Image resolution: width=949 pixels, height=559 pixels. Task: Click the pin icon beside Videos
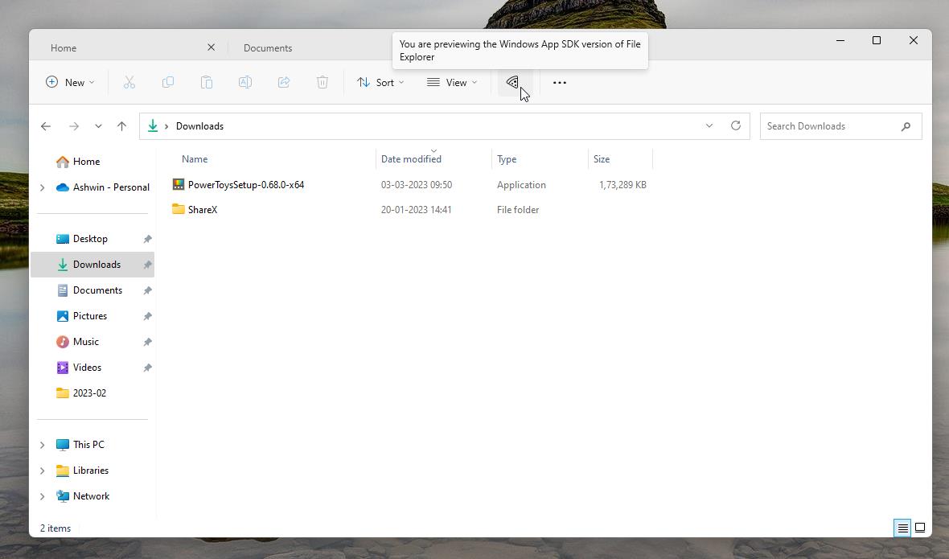[x=147, y=368]
